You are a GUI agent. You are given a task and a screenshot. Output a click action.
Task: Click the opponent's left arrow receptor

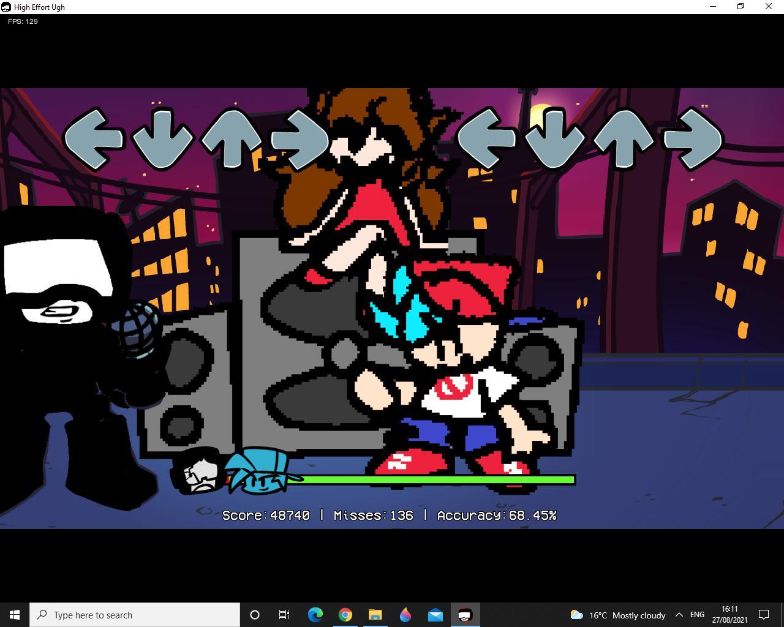point(94,138)
